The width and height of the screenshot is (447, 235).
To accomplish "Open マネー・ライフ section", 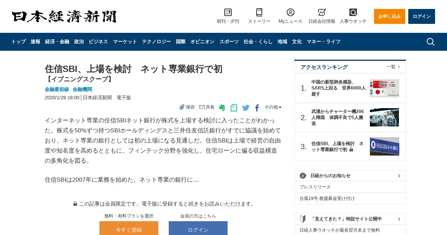I will (x=323, y=42).
